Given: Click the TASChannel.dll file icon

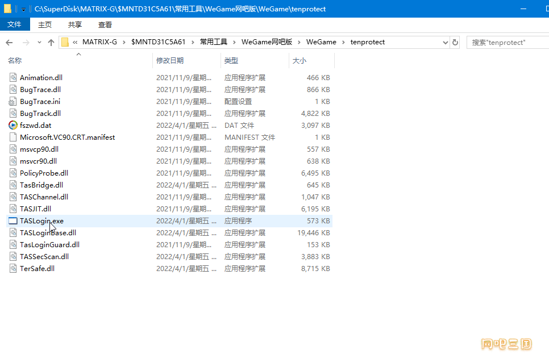Looking at the screenshot, I should (x=13, y=197).
